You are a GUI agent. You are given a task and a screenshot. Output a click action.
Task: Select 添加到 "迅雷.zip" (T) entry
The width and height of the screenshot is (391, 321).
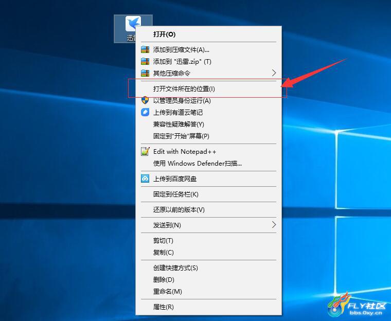click(x=208, y=61)
